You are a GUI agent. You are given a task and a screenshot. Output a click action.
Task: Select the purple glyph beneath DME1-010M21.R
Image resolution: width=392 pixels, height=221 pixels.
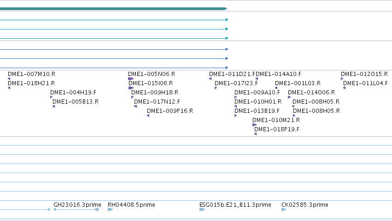click(x=254, y=125)
